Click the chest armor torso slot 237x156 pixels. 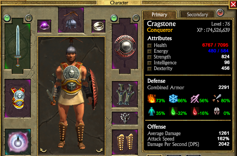click(x=18, y=98)
